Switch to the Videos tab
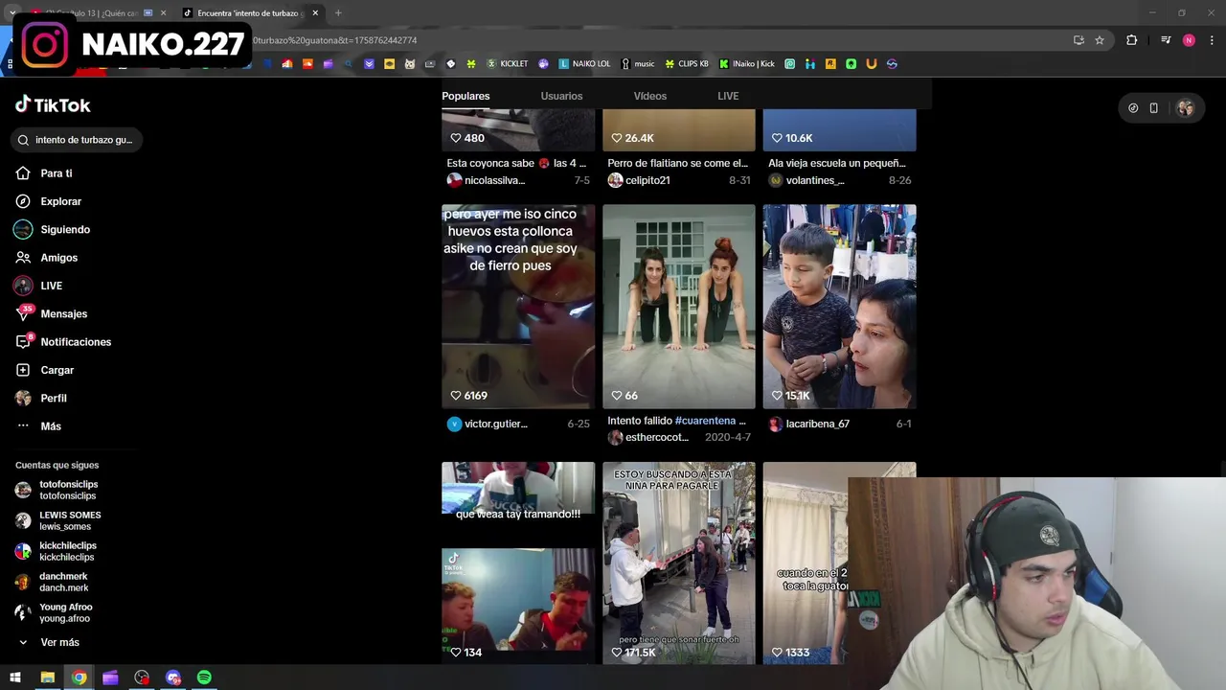The width and height of the screenshot is (1226, 690). click(649, 96)
